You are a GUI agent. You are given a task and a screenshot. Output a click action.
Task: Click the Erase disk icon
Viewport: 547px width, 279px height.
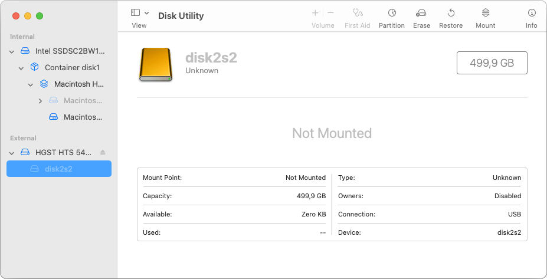point(421,13)
